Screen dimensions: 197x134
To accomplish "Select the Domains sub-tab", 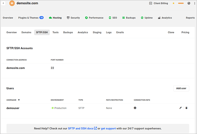I will [x=26, y=32].
